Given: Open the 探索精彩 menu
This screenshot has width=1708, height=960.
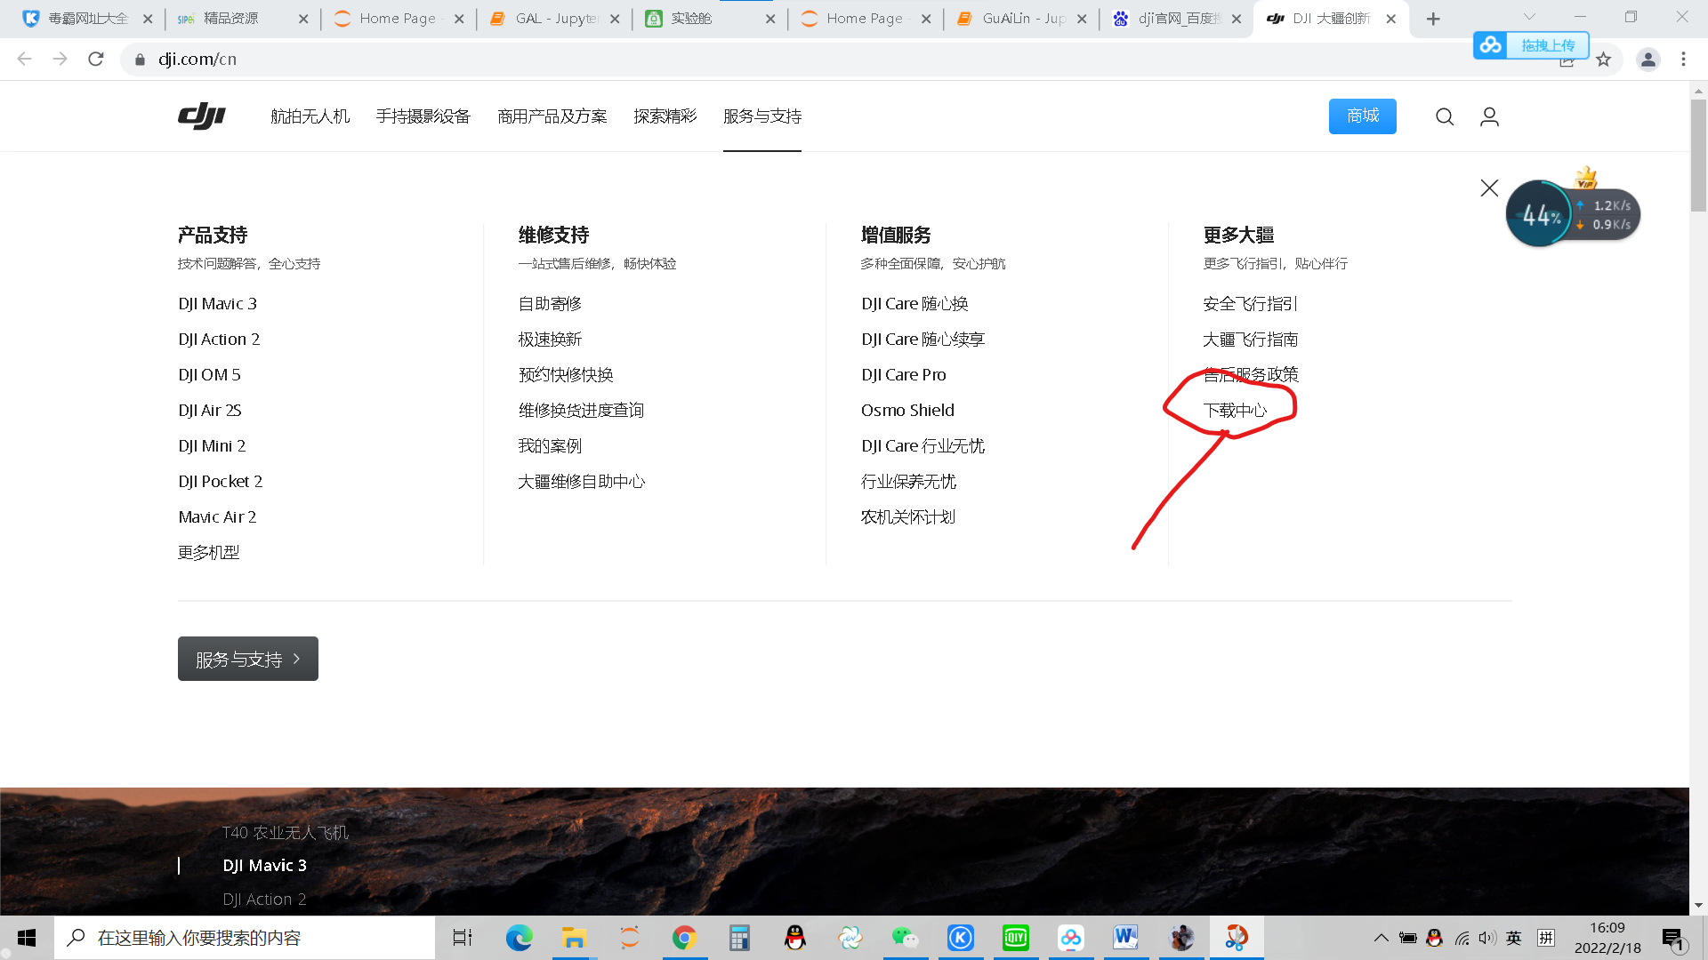Looking at the screenshot, I should [665, 116].
